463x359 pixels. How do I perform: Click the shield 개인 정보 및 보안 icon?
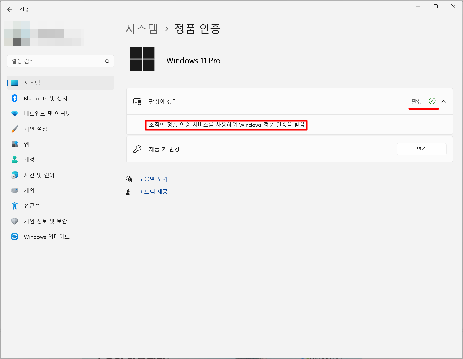[x=15, y=221]
